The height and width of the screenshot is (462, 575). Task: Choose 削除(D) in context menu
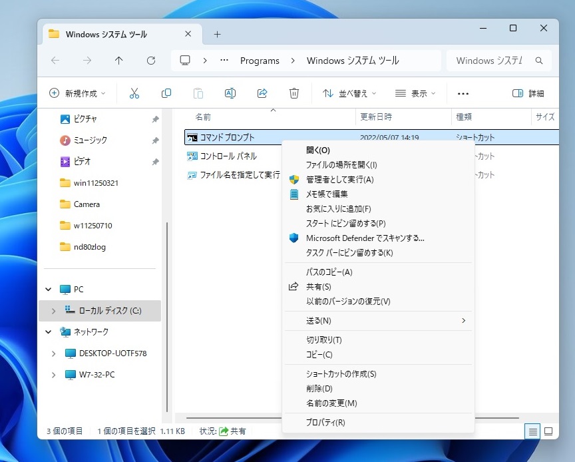[379, 389]
